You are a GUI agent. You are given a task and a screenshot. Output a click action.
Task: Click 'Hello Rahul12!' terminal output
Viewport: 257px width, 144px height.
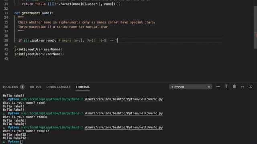[x=15, y=138]
